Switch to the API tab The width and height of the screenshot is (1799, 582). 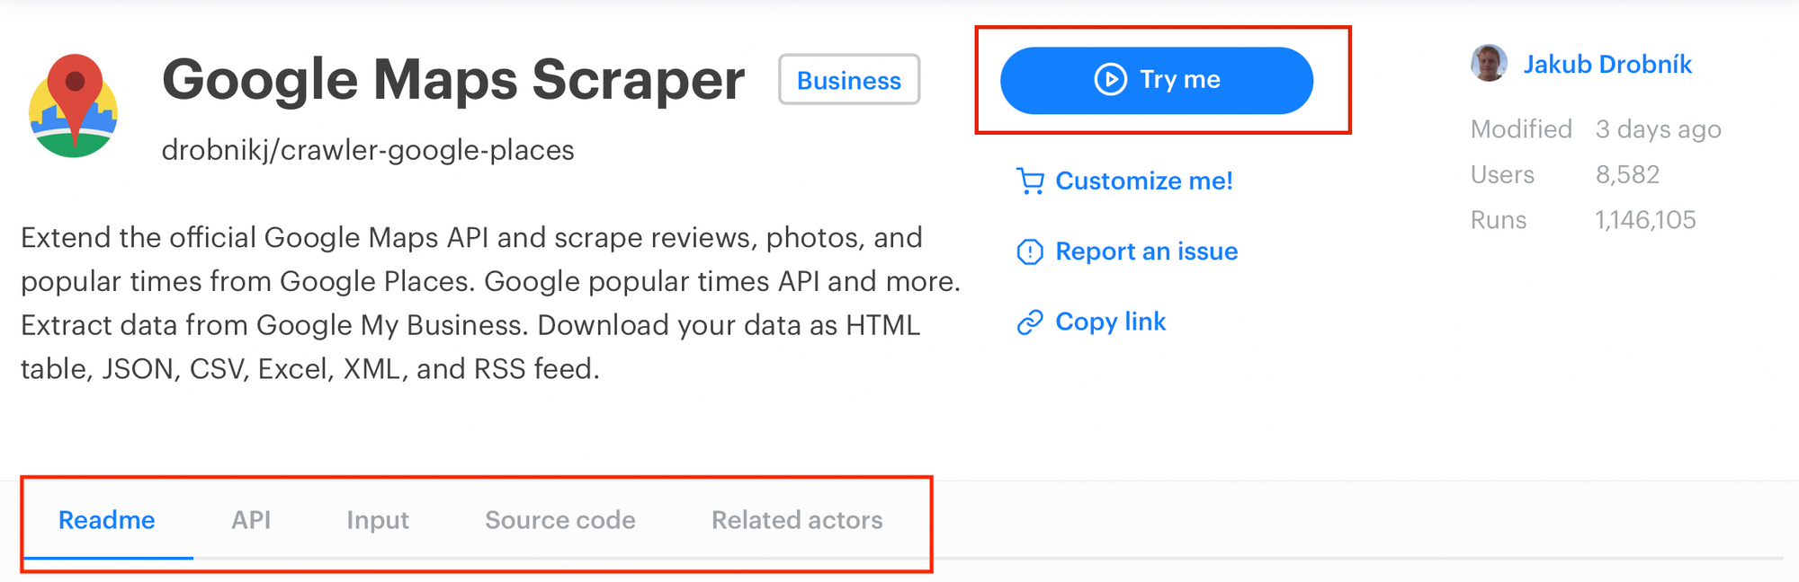tap(251, 520)
